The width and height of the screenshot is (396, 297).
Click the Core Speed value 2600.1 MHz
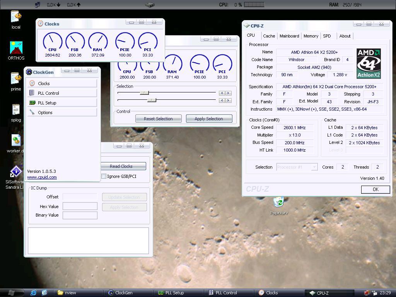coord(294,128)
